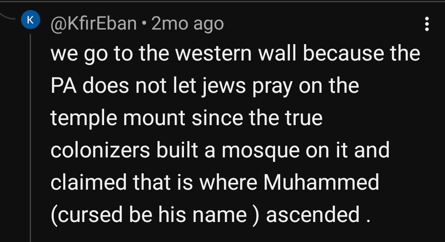The width and height of the screenshot is (445, 242).
Task: Click the bullet separator after the username
Action: [143, 23]
